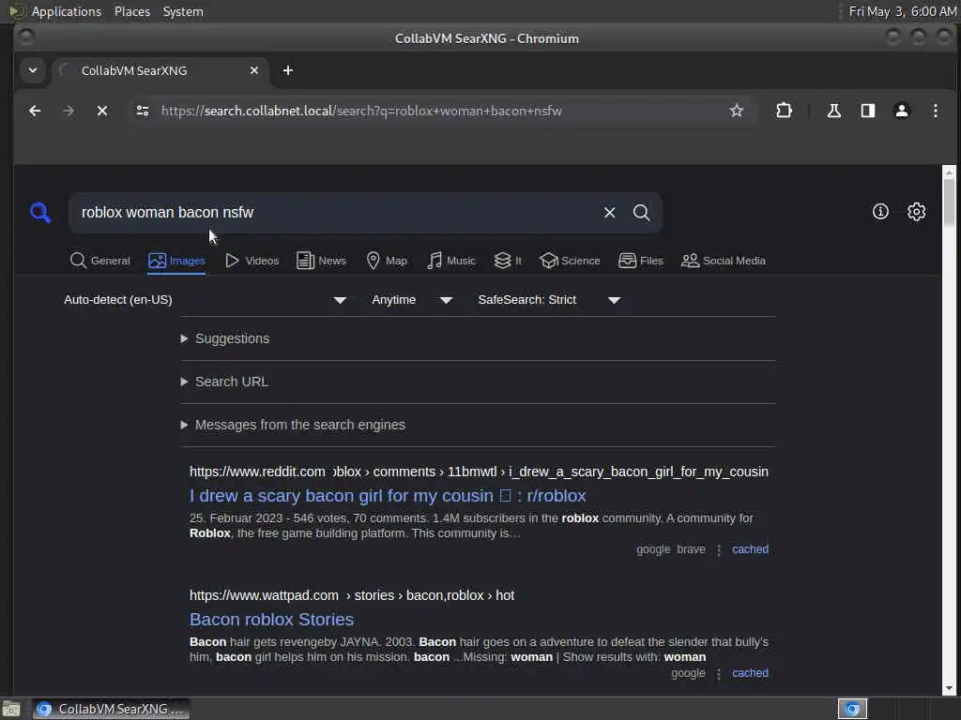Clear the search query with the X icon
Image resolution: width=961 pixels, height=720 pixels.
(609, 213)
